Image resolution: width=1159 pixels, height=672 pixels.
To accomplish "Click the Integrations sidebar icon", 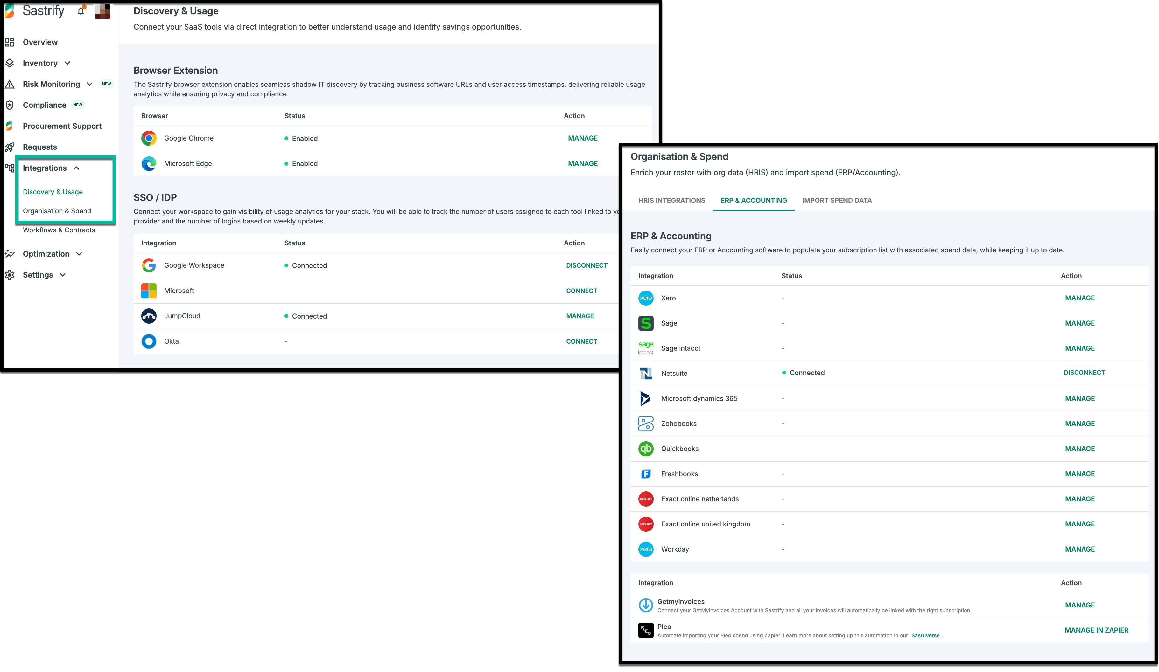I will pos(10,168).
